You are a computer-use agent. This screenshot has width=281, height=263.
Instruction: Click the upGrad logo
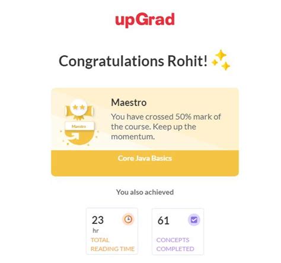pyautogui.click(x=145, y=20)
